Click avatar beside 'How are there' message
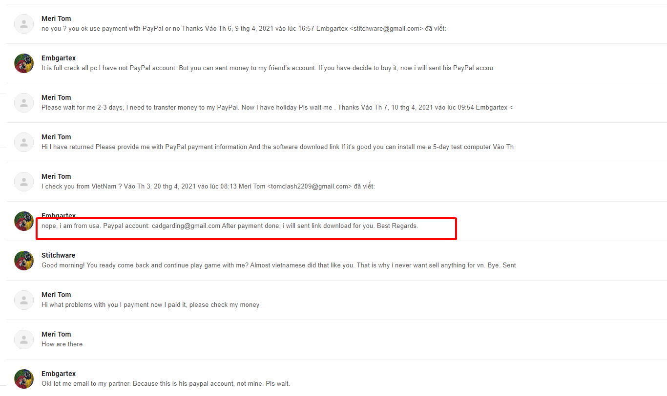The height and width of the screenshot is (396, 667). [x=24, y=339]
